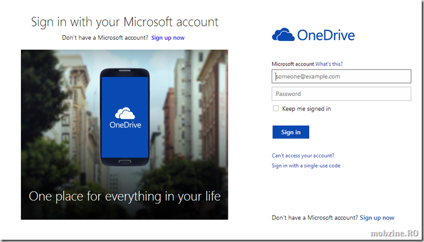Screen dimensions: 424x242
Task: Click the OneDrive wordmark text
Action: 326,35
